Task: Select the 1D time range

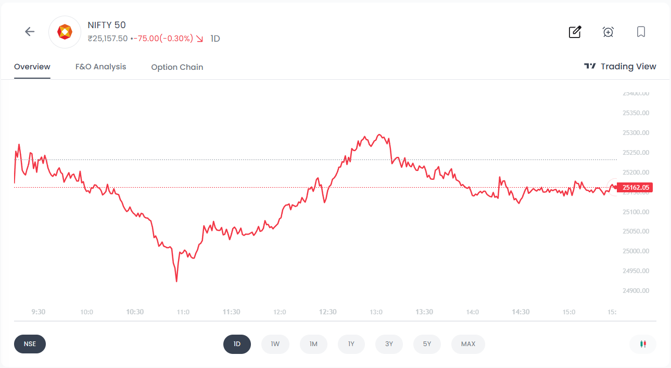Action: pyautogui.click(x=237, y=344)
